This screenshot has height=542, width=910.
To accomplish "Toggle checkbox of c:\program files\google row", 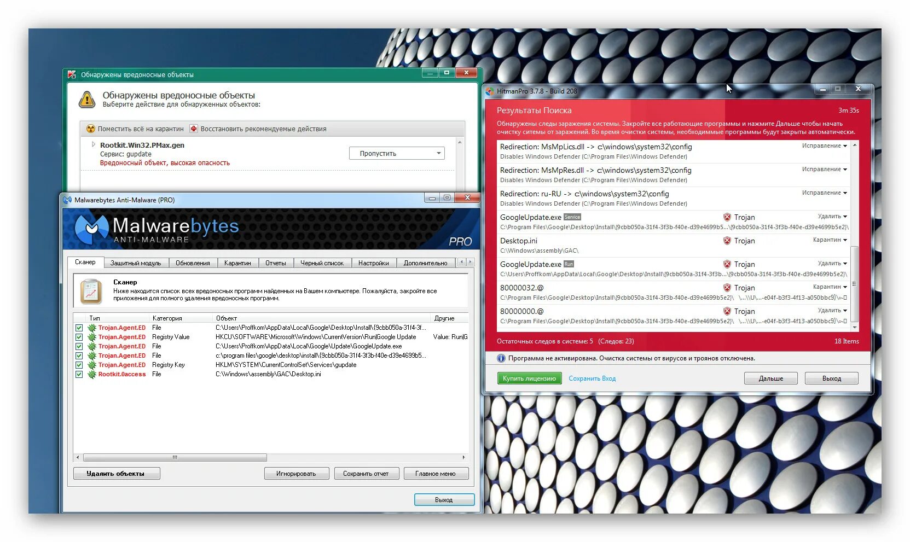I will (x=79, y=356).
